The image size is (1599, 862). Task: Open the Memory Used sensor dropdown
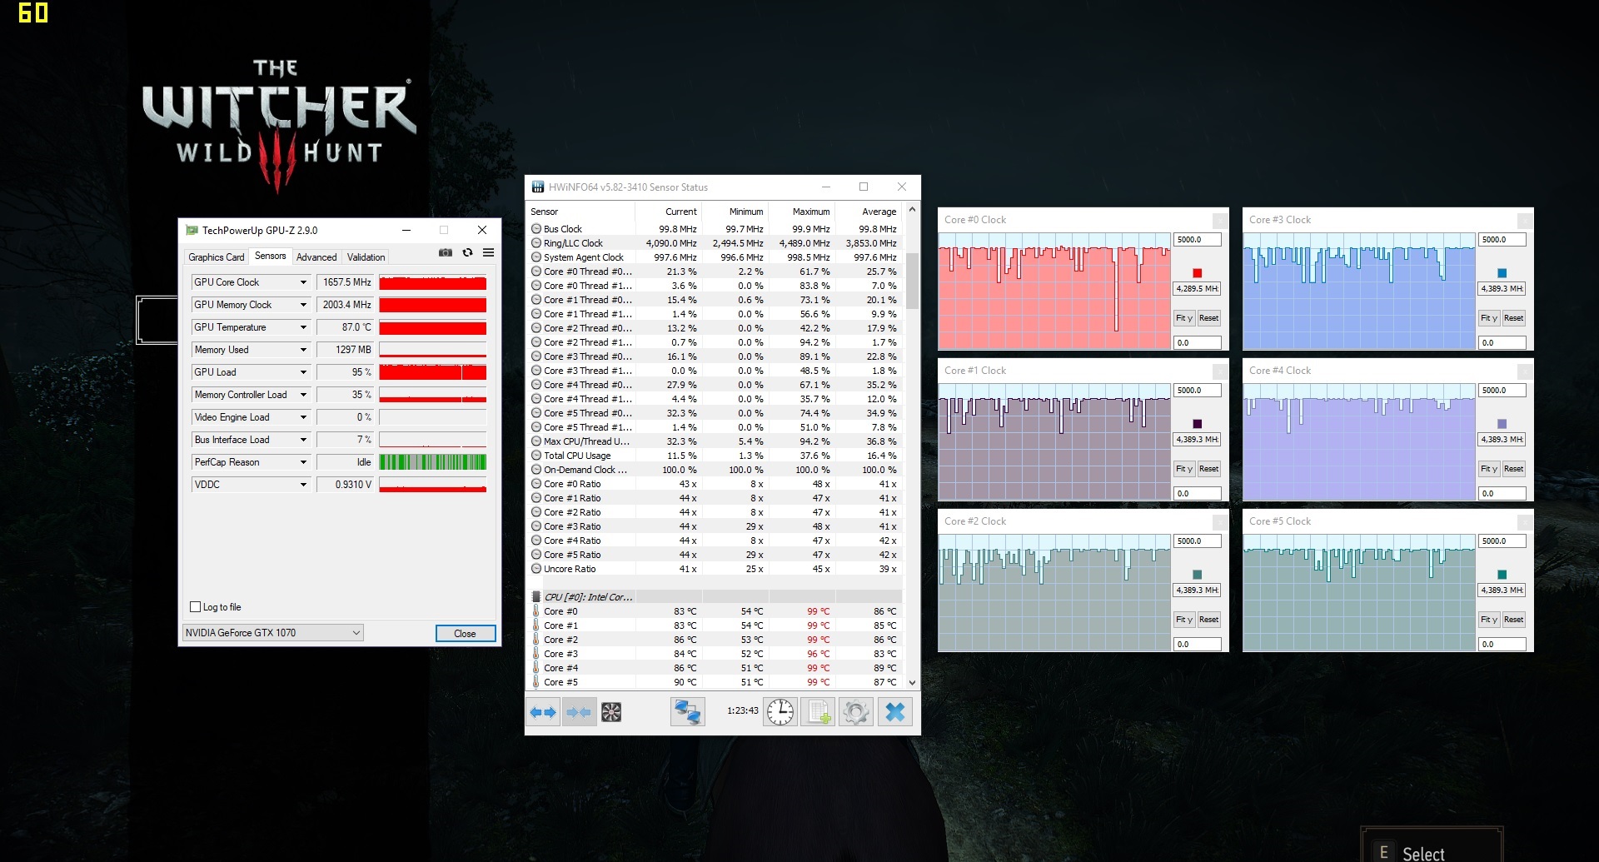tap(303, 350)
